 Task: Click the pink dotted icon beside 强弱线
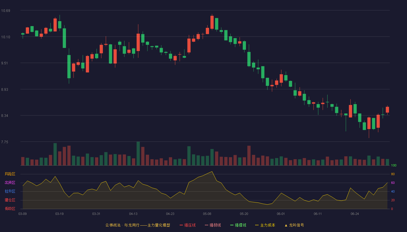click(206, 225)
